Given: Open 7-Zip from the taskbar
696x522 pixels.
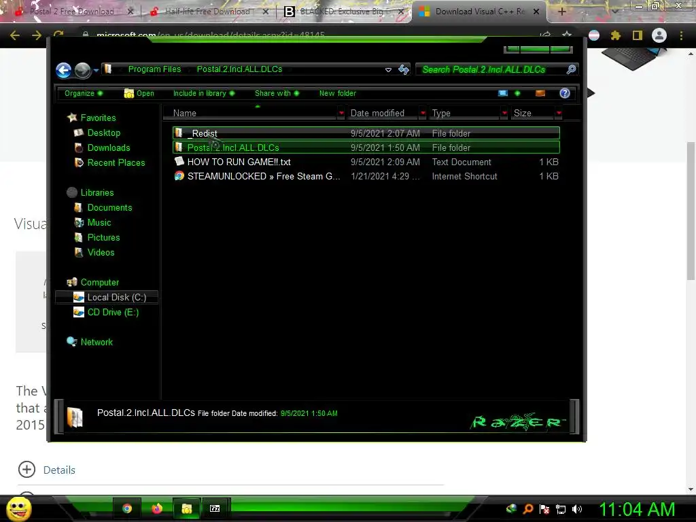Looking at the screenshot, I should click(215, 508).
